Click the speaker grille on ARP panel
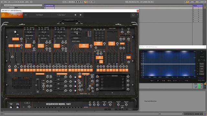Viewport: 207px width, 116px height. click(22, 83)
